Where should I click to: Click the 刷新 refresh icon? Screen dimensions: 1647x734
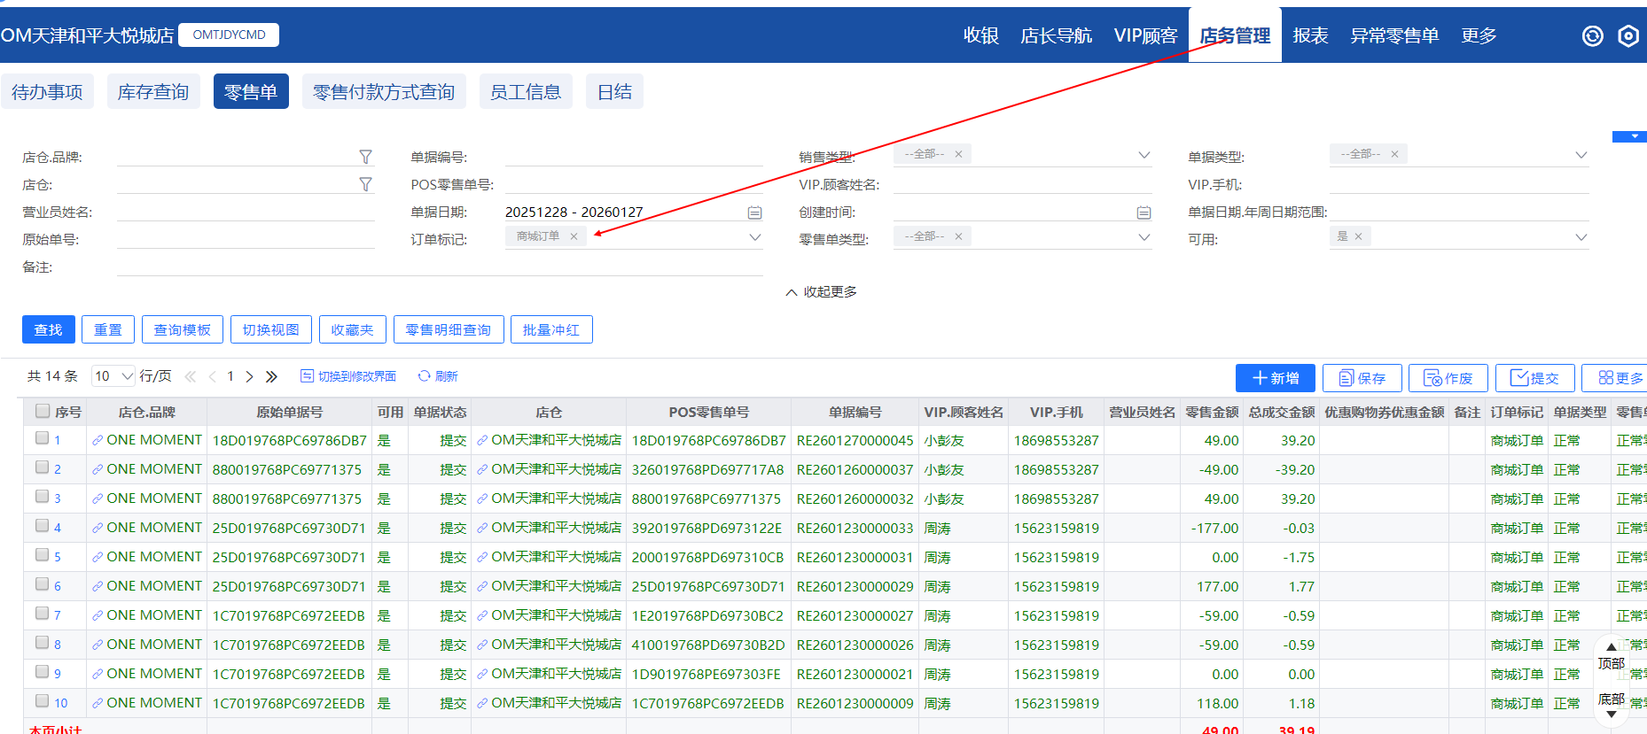(425, 376)
